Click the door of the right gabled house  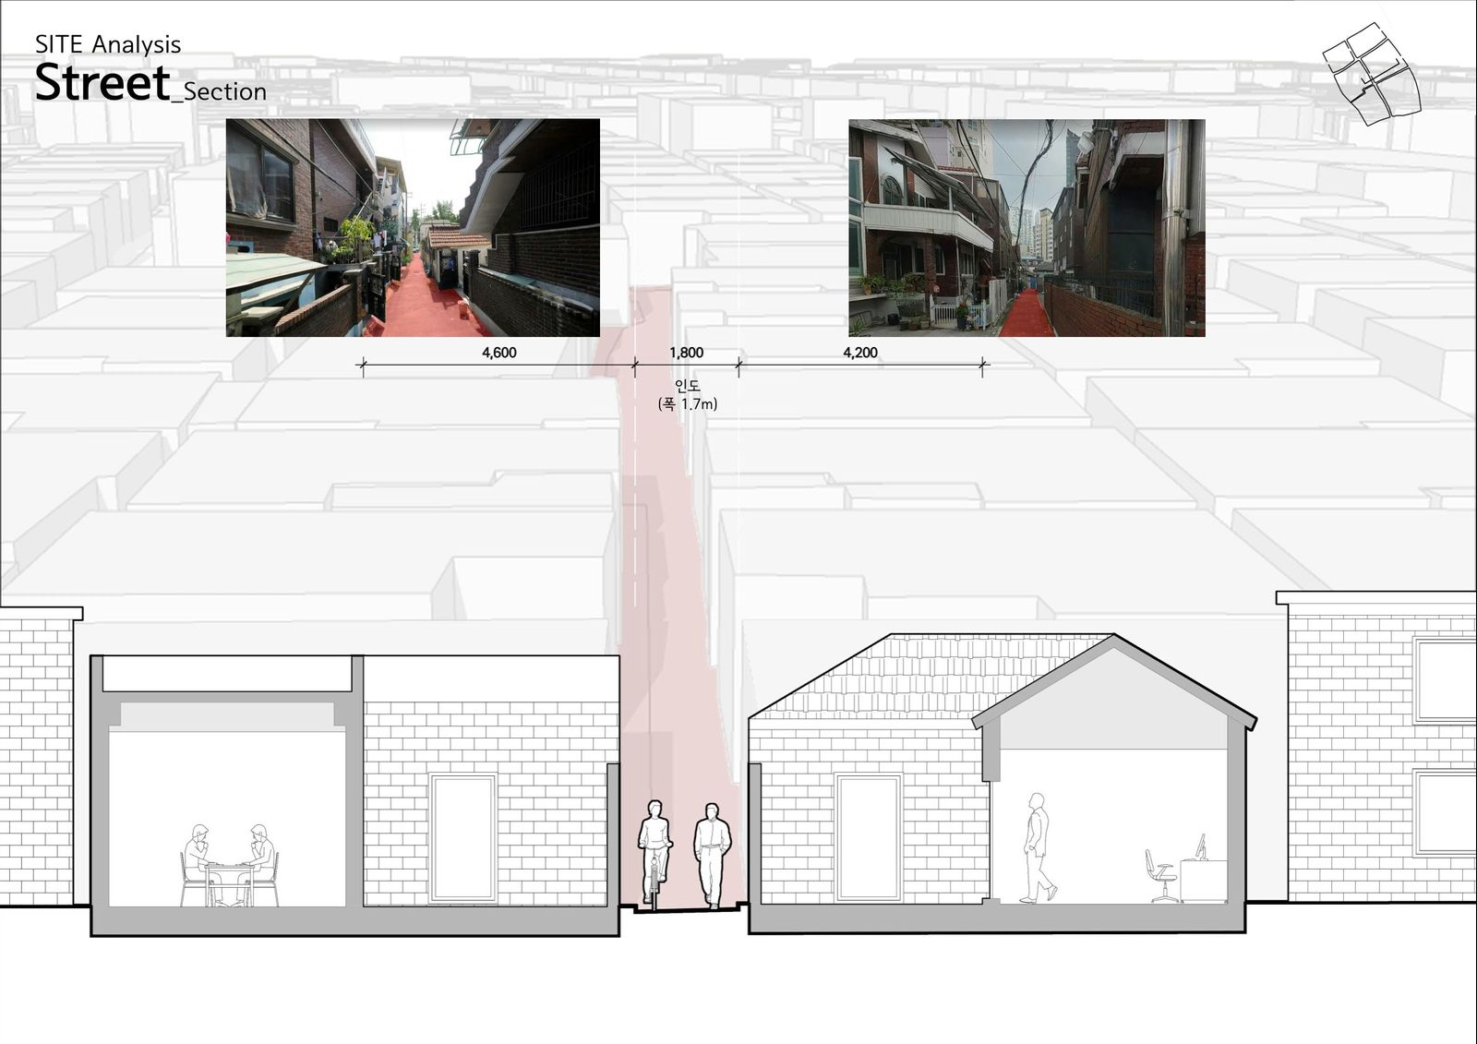(x=869, y=837)
